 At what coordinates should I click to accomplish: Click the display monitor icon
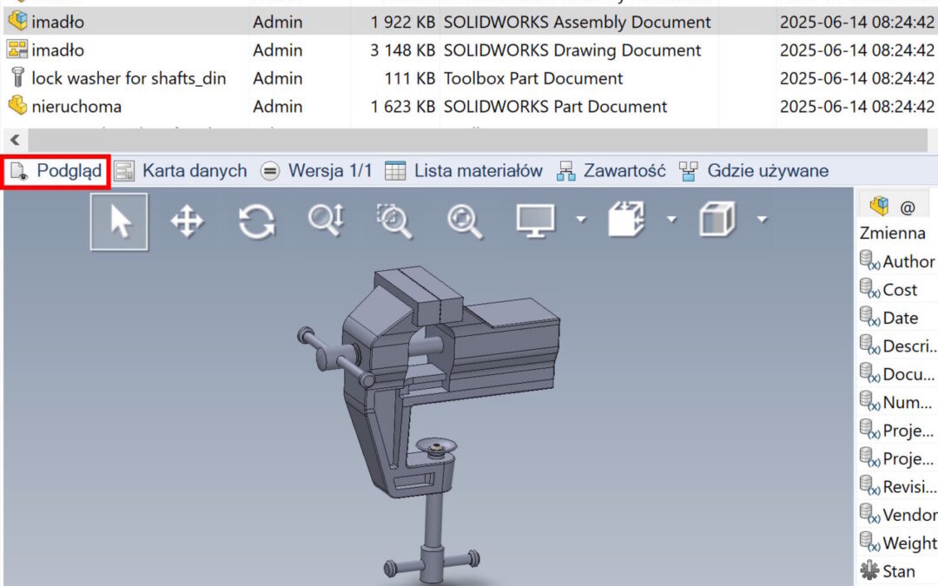(x=535, y=221)
